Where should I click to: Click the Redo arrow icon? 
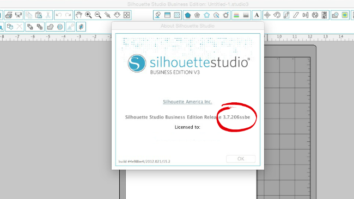(x=68, y=15)
